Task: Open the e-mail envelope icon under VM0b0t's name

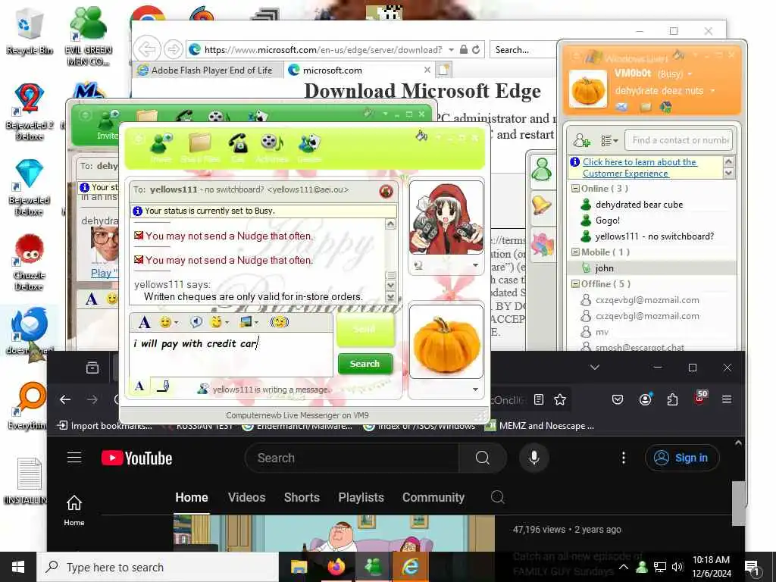Action: click(x=621, y=107)
